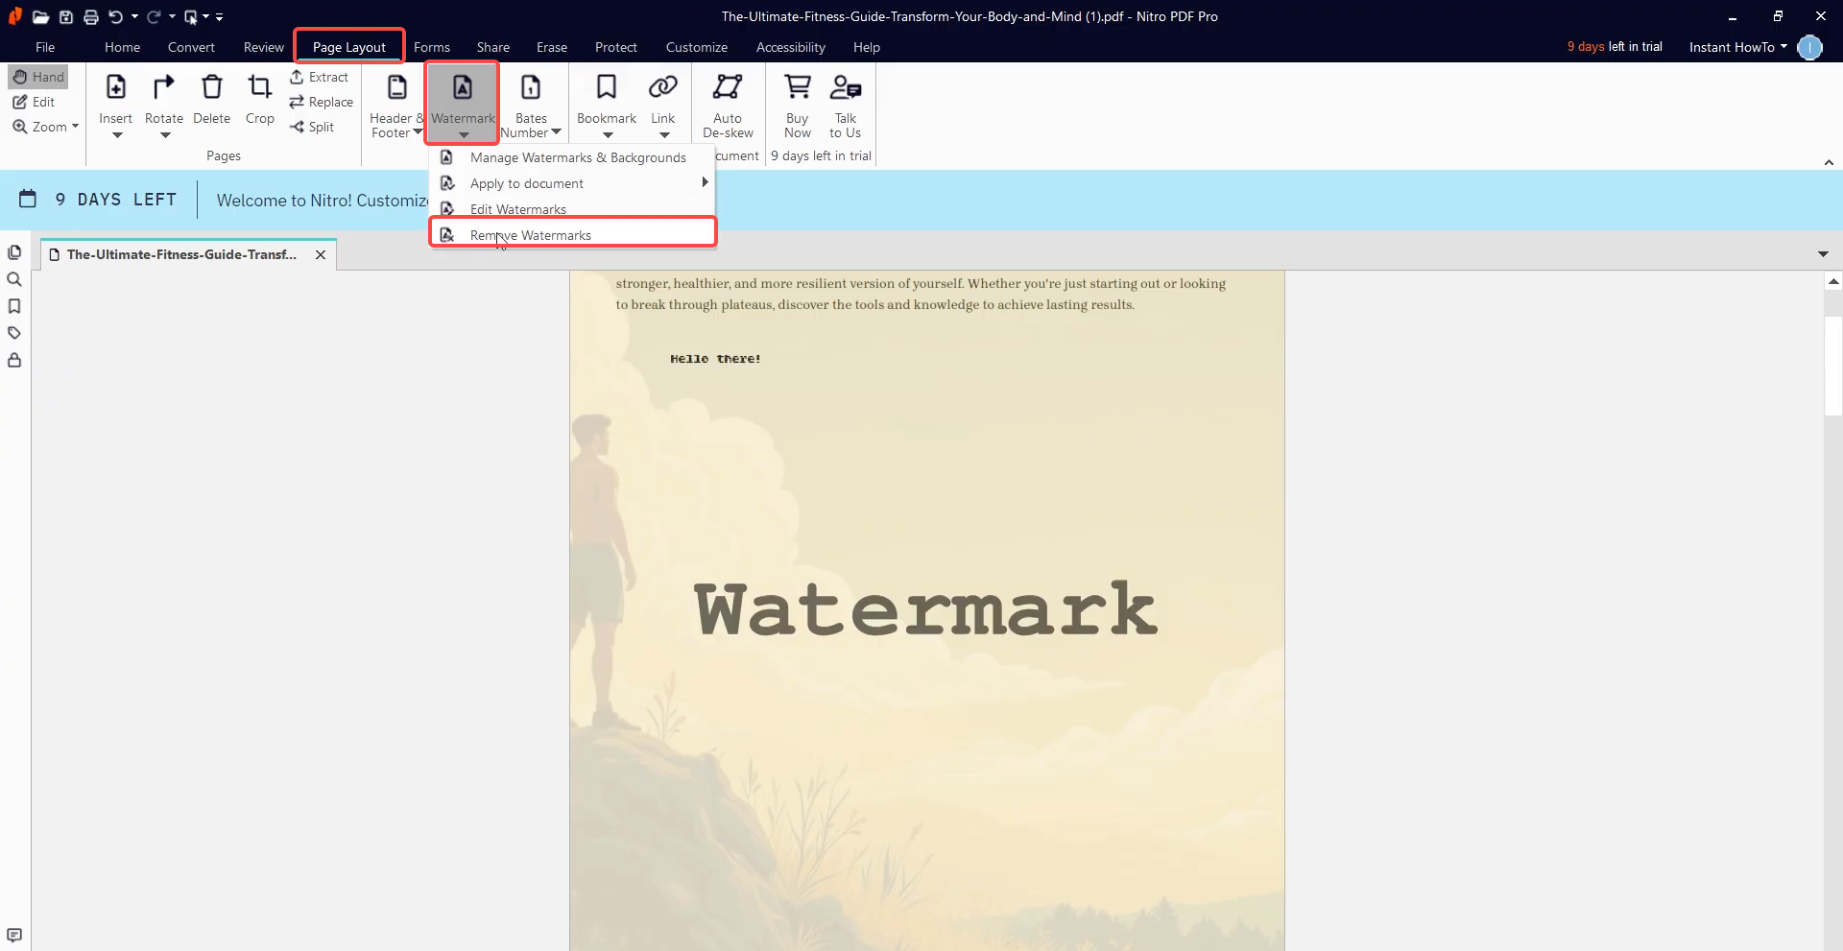
Task: Select Remove Watermarks menu entry
Action: (x=572, y=235)
